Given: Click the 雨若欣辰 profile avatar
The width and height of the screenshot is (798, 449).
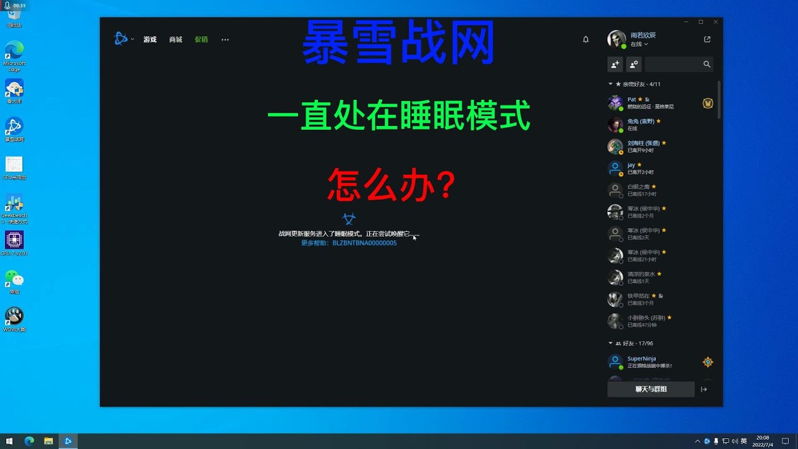Looking at the screenshot, I should pyautogui.click(x=617, y=39).
